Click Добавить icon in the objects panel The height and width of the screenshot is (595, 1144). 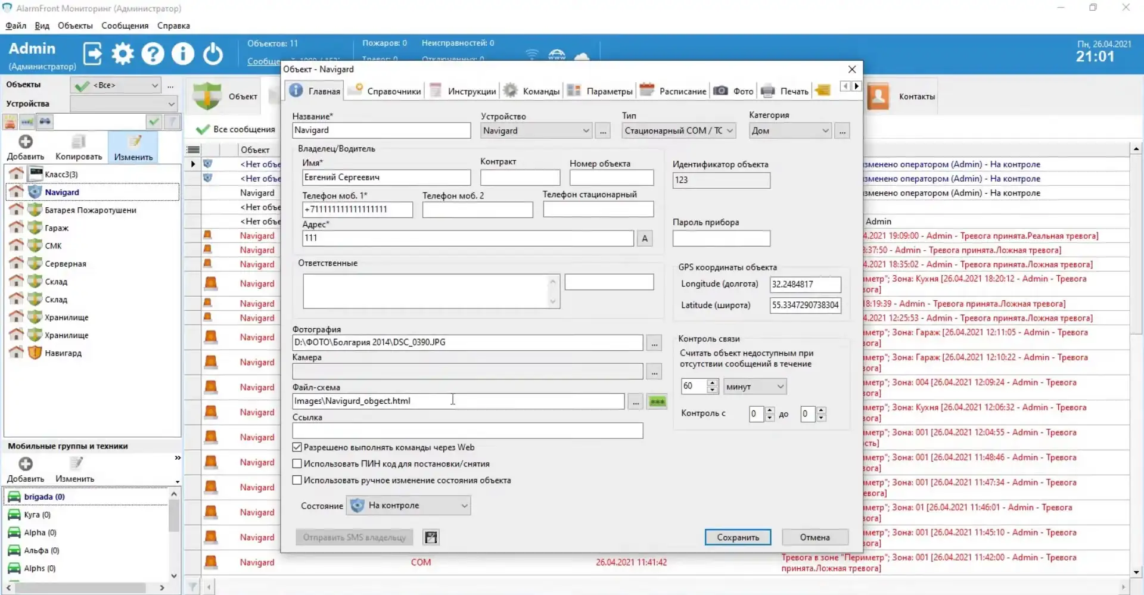(26, 142)
